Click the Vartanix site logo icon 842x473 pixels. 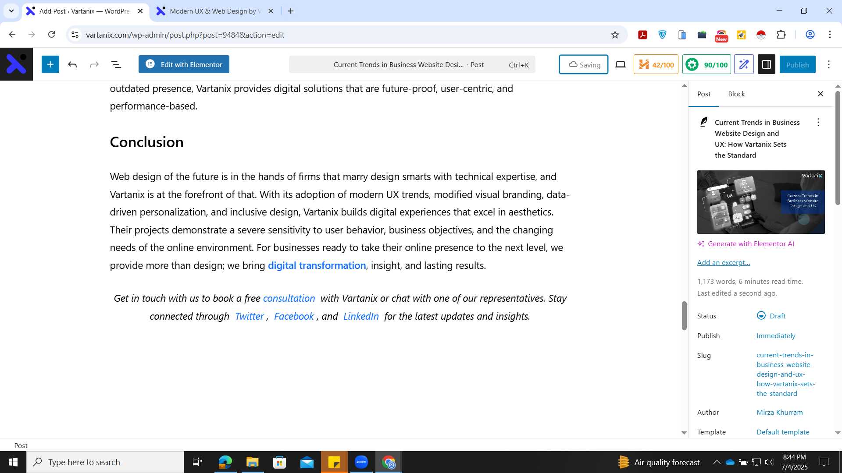coord(16,64)
